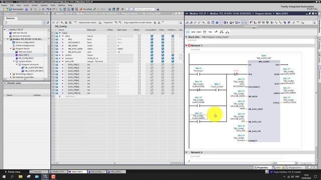Switch to Main (OB1) bottom editor tab
Viewport: 321px width, 180px height.
(77, 171)
